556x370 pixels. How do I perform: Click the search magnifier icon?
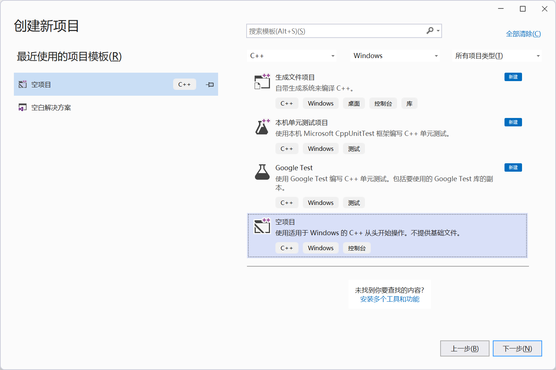coord(430,31)
